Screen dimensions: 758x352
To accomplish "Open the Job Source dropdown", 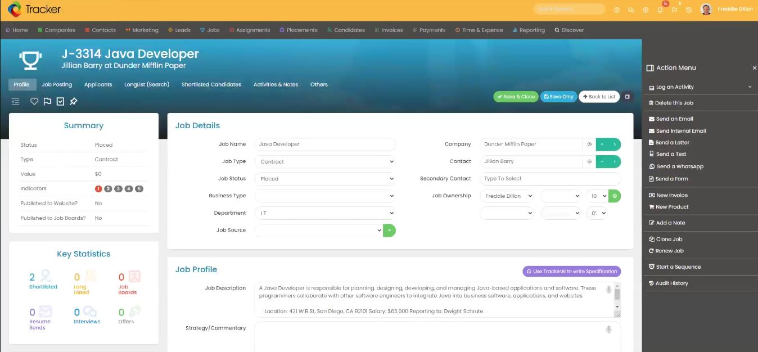I will (319, 230).
